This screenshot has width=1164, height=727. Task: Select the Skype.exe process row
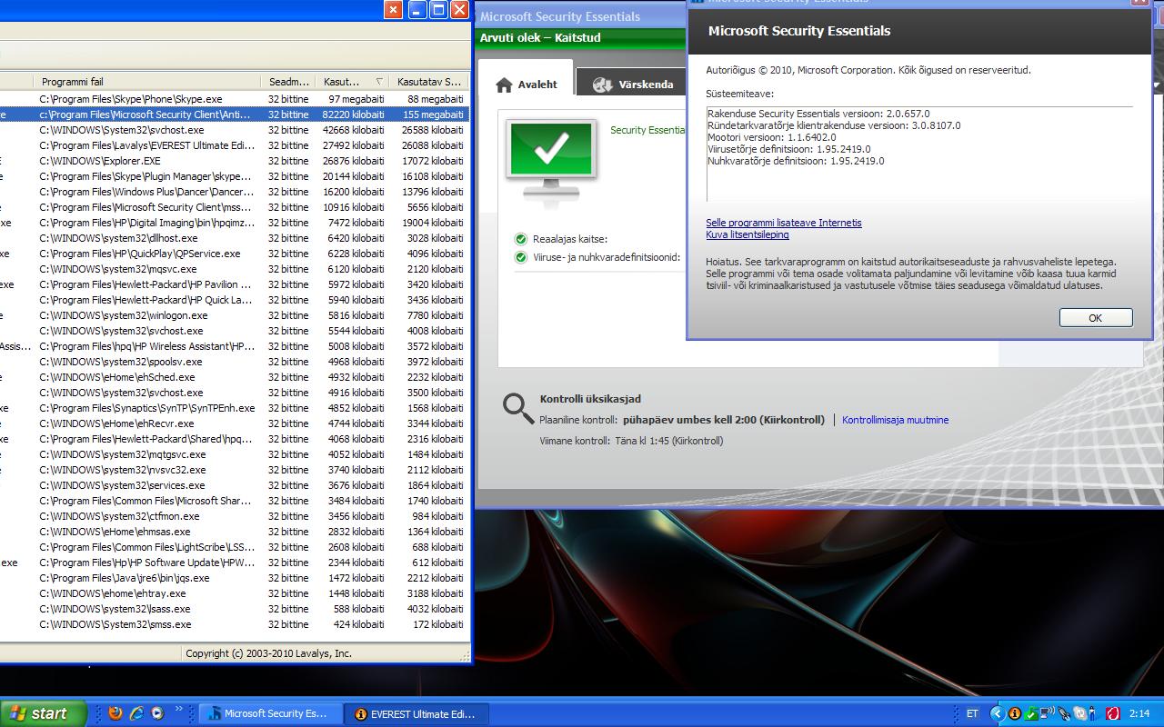[x=235, y=99]
